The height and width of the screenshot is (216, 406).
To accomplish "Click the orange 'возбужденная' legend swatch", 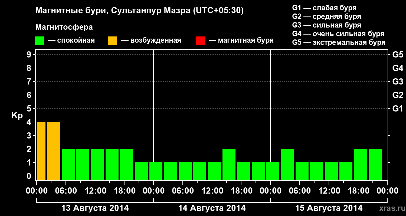I will (x=113, y=41).
